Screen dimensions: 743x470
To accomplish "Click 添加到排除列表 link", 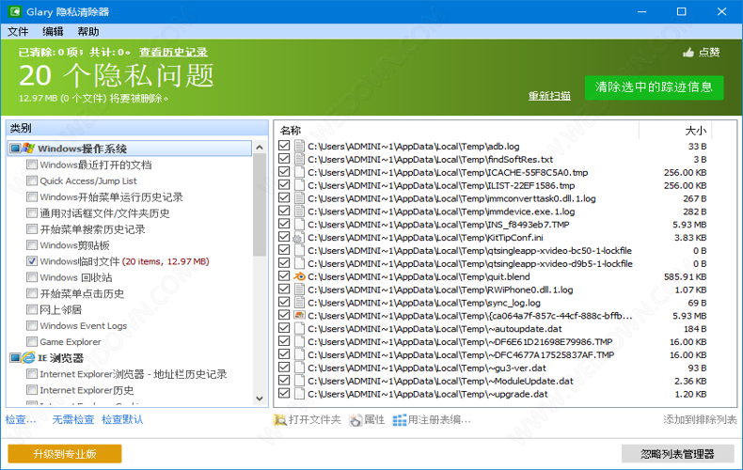I will pyautogui.click(x=700, y=420).
